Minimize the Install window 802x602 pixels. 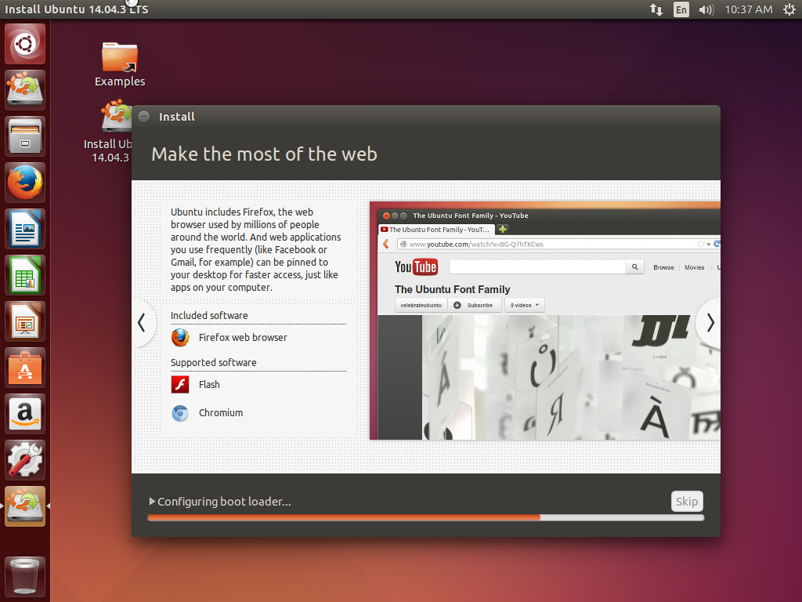pyautogui.click(x=144, y=116)
